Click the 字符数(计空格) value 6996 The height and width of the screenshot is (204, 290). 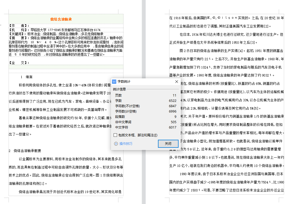173,111
